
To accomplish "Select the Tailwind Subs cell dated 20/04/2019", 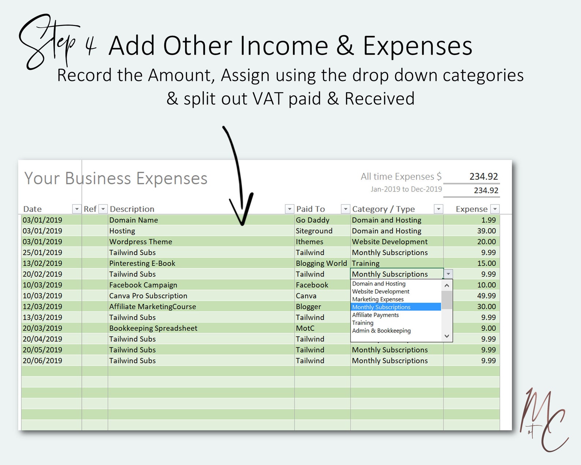I will click(x=201, y=339).
